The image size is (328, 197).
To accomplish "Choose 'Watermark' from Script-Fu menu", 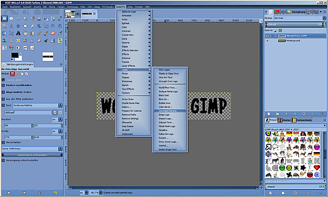I will tap(134, 134).
